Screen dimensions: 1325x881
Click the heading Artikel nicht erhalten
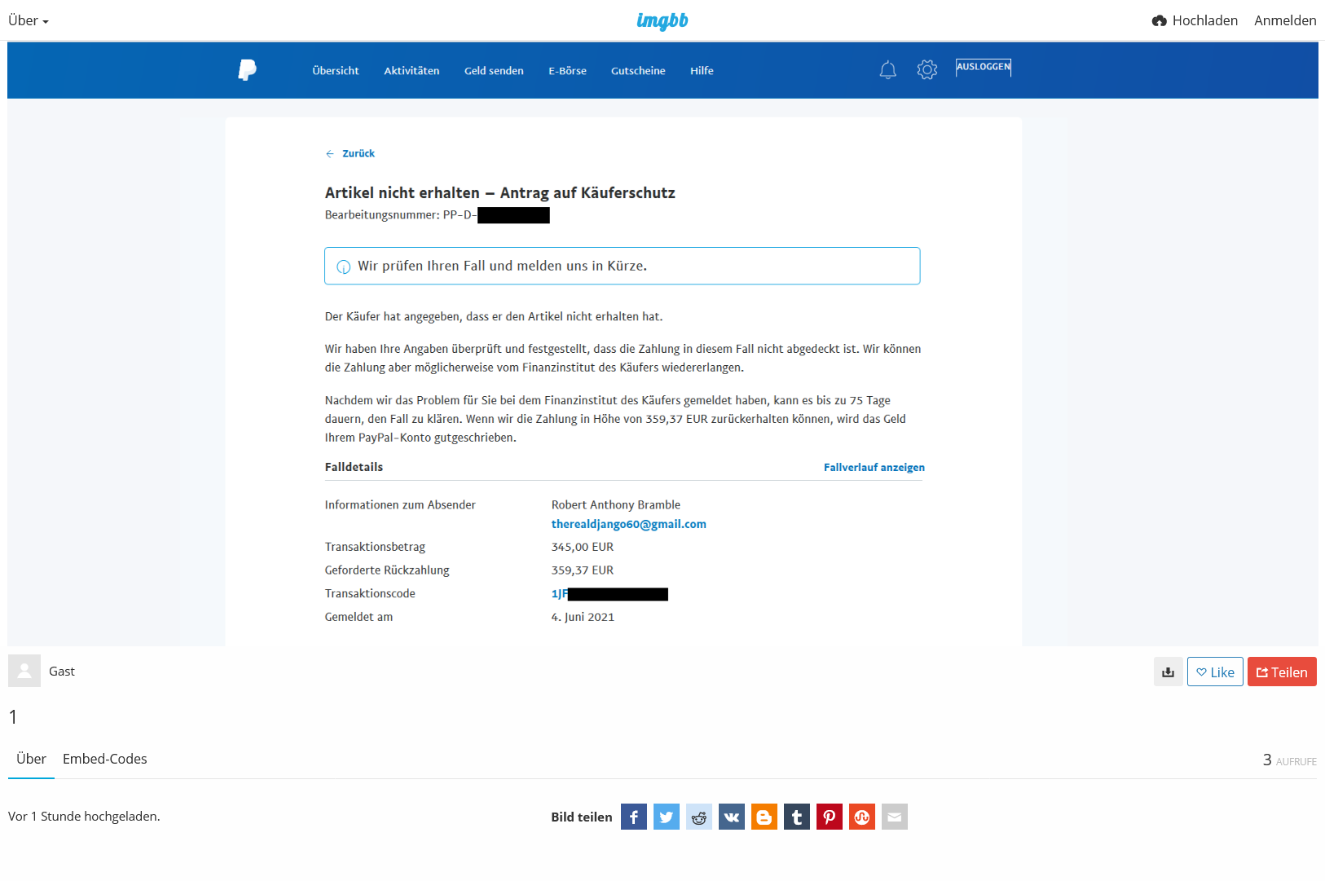500,193
